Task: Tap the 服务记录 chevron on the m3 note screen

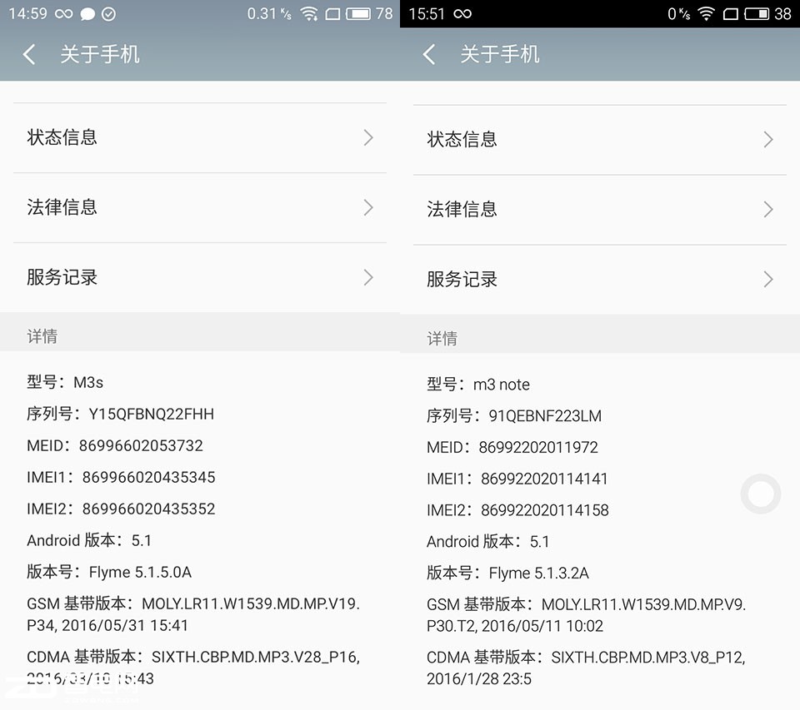Action: pyautogui.click(x=768, y=279)
